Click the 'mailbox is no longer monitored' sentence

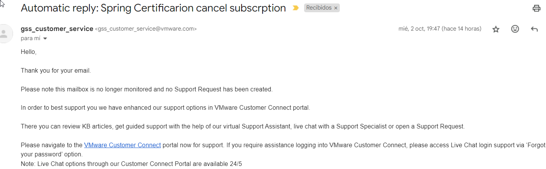click(147, 89)
